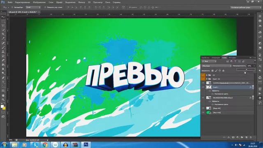Open Skype from the taskbar
263x148 pixels.
click(35, 145)
